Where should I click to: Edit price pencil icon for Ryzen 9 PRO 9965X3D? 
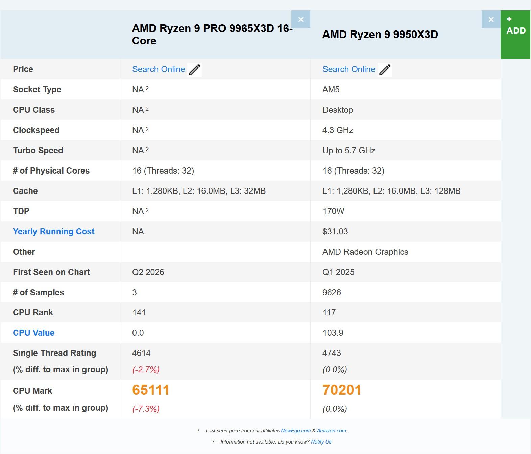(x=195, y=70)
